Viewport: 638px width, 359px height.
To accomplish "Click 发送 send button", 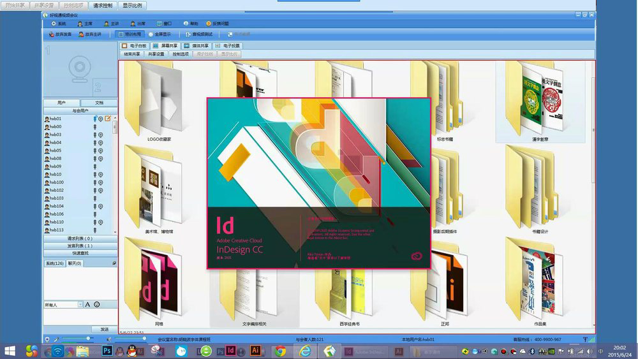I will pos(105,329).
